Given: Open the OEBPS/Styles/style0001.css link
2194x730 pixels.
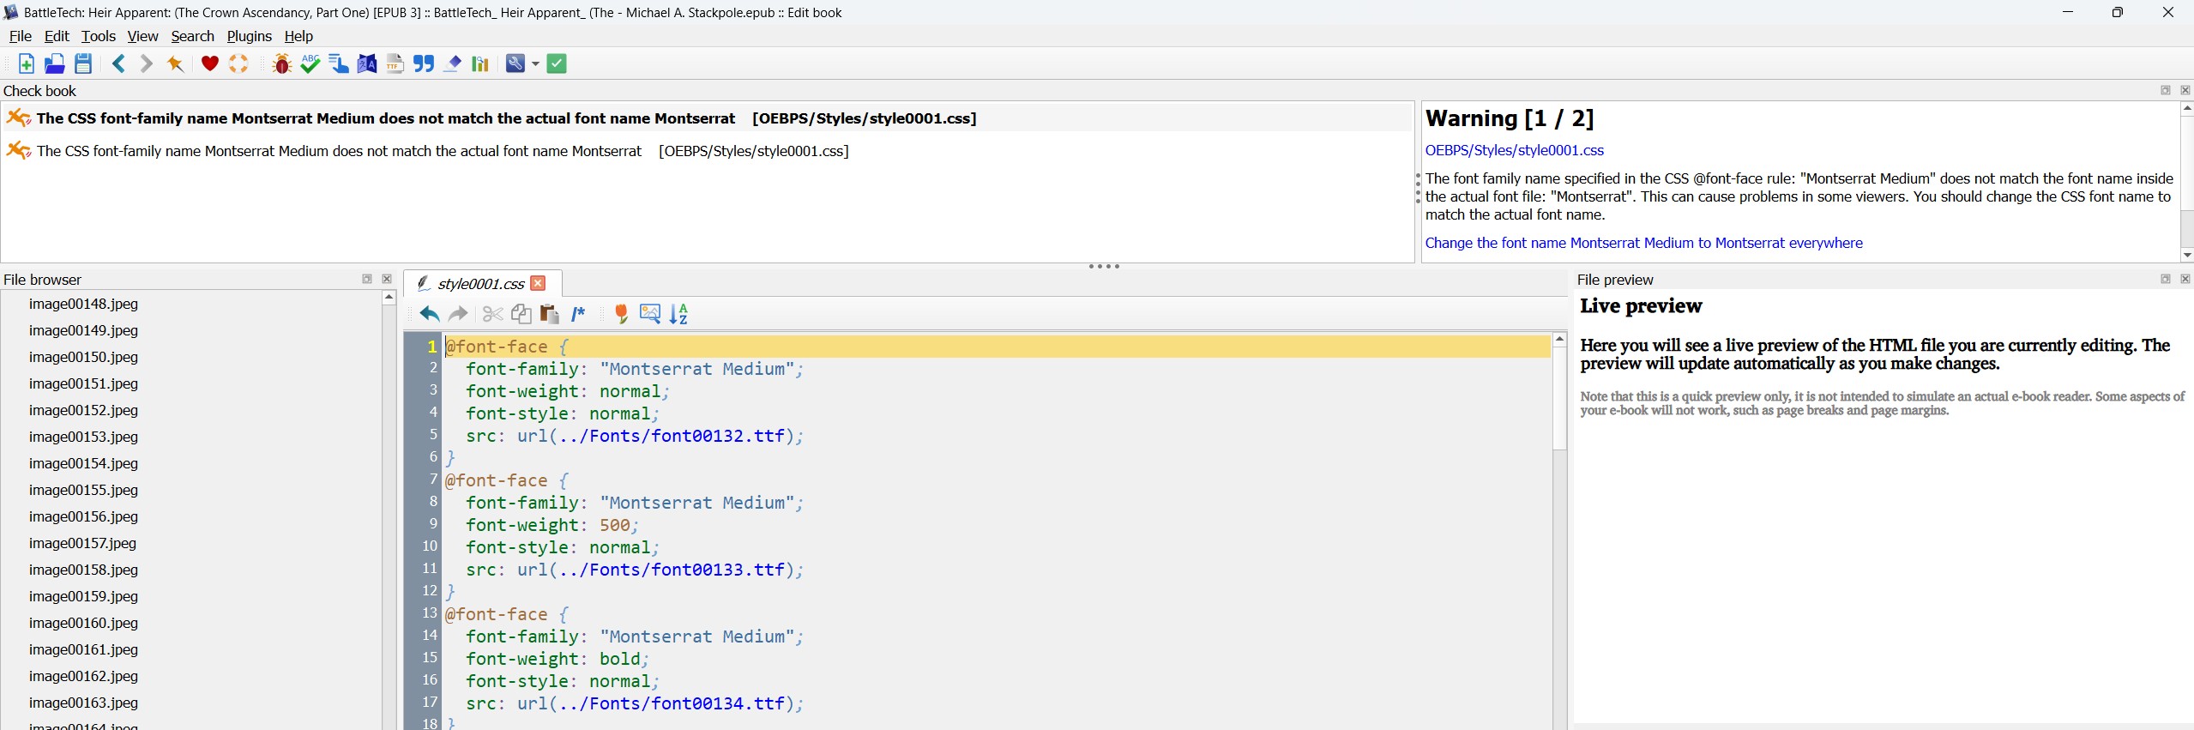Looking at the screenshot, I should click(1514, 150).
